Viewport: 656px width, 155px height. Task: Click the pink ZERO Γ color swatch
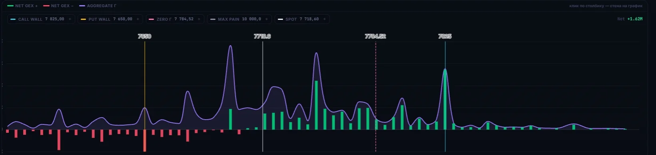point(152,19)
